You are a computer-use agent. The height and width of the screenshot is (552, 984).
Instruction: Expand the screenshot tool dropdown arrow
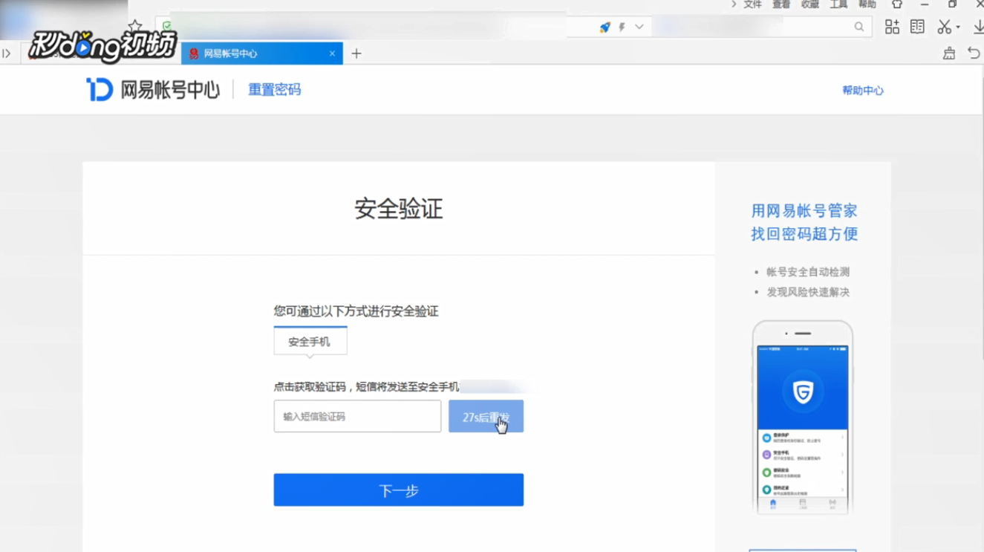(x=958, y=27)
